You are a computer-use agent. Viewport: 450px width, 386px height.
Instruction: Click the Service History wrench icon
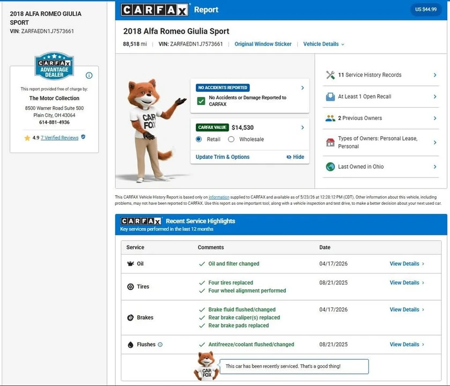coord(330,75)
